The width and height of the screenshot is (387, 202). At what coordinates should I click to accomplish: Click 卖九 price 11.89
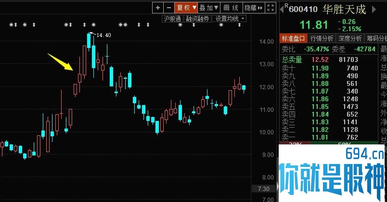[x=320, y=76]
